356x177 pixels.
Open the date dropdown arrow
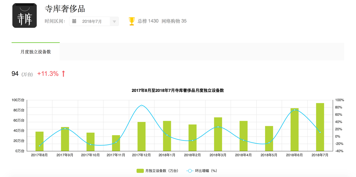tap(114, 22)
